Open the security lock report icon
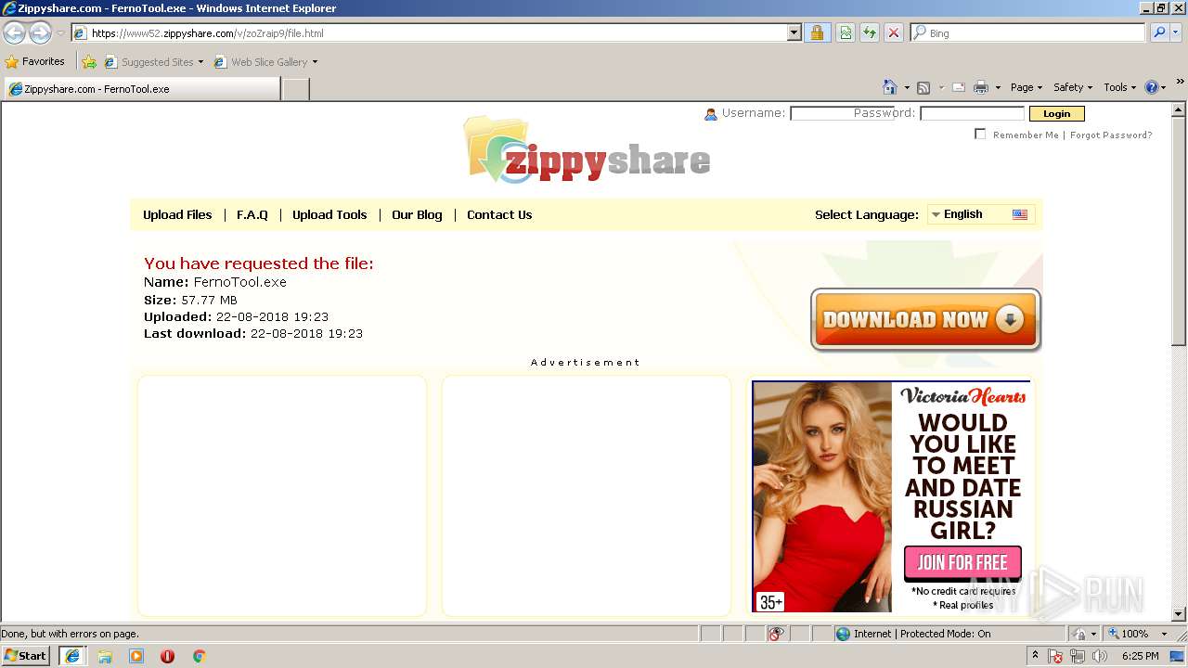This screenshot has width=1188, height=668. (817, 33)
